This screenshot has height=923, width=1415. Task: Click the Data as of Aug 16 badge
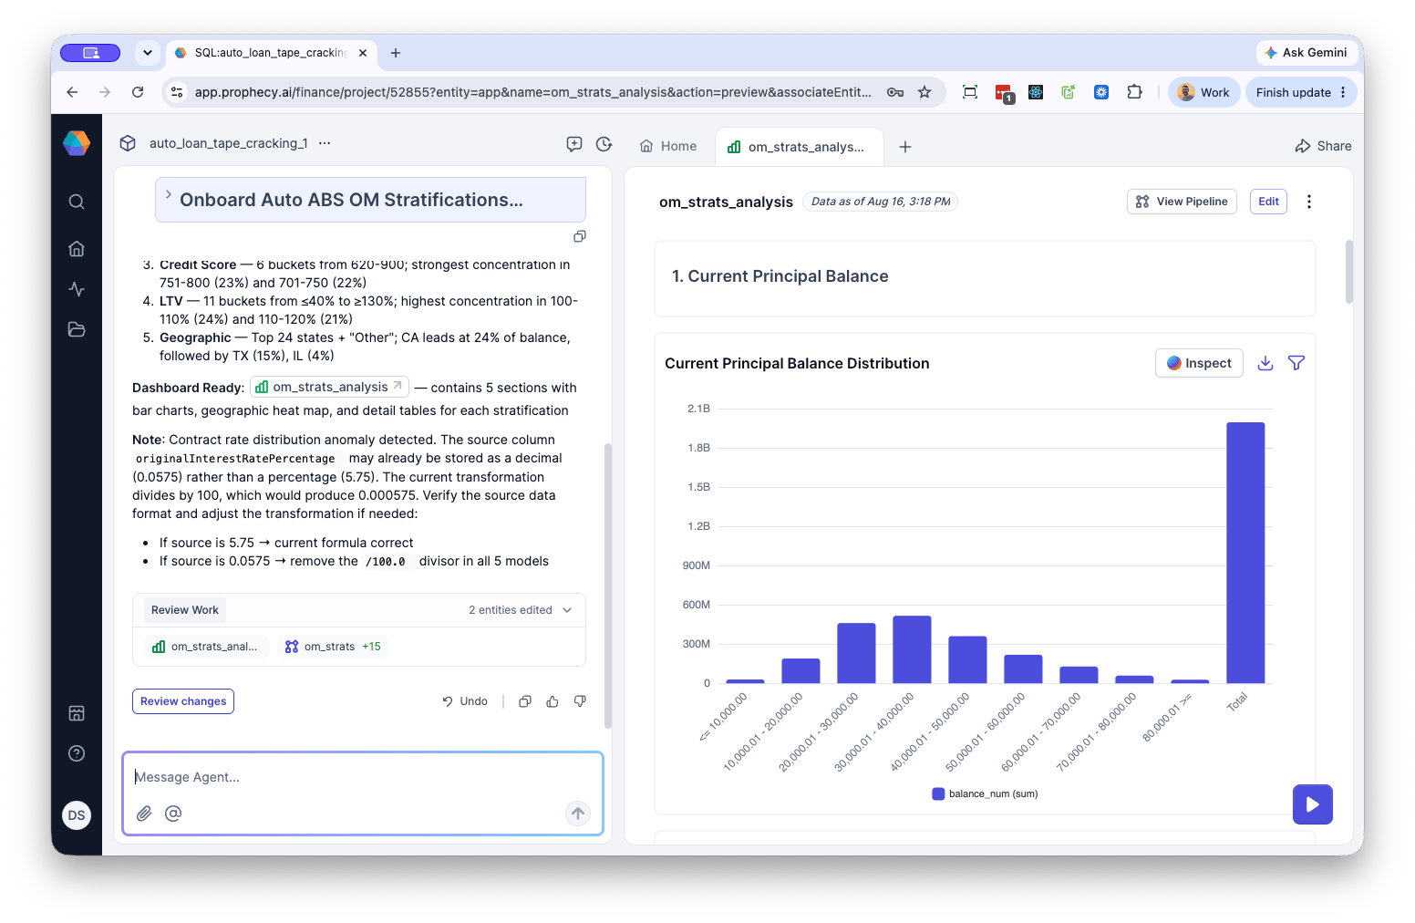881,202
